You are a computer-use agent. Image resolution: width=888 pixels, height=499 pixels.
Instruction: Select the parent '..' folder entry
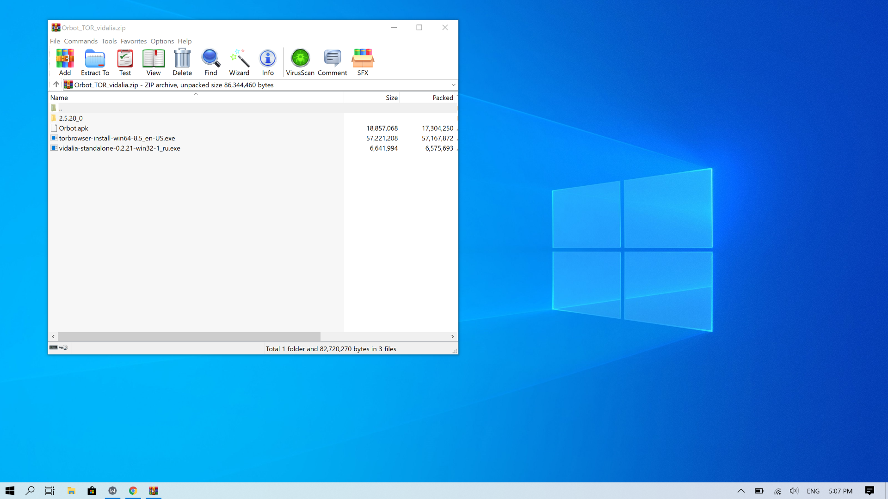[x=60, y=108]
